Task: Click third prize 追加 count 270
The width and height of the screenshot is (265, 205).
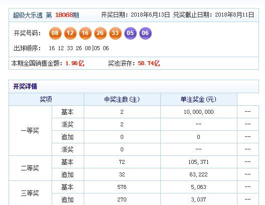Action: click(x=122, y=199)
